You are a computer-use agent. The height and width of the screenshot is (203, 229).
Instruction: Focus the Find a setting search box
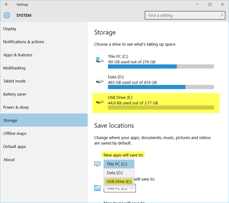(185, 15)
